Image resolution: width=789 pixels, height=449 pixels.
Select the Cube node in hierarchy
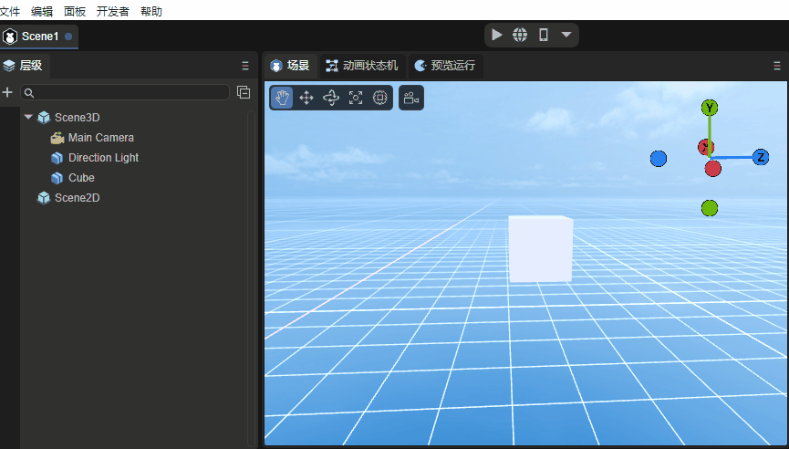click(81, 178)
